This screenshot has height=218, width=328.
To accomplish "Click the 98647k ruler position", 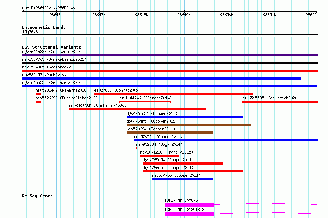I will click(x=99, y=15).
